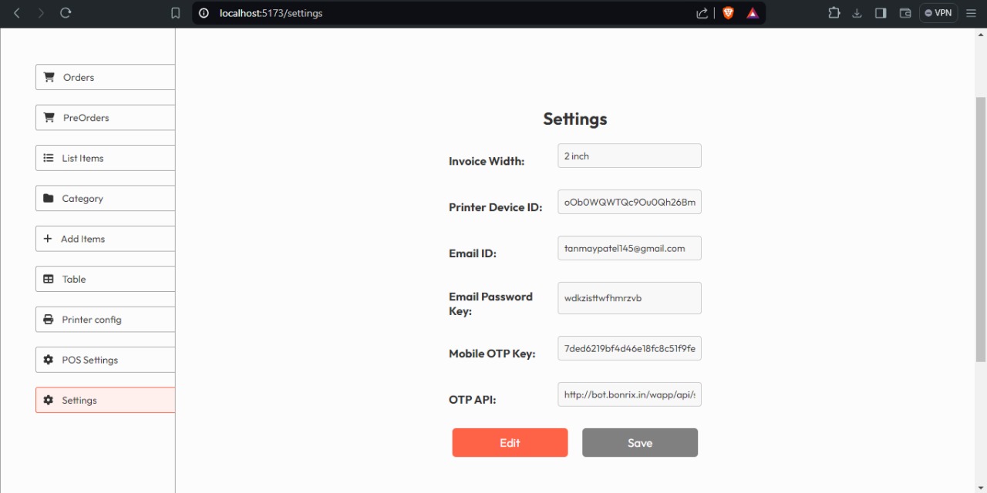The image size is (987, 493).
Task: Click the Printer Device ID field
Action: (x=629, y=202)
